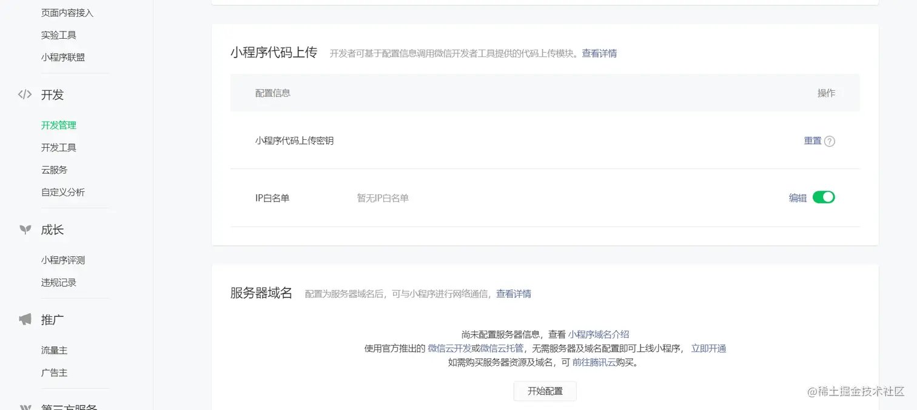917x410 pixels.
Task: Click the 小程序代码上传密钥 row label
Action: click(x=294, y=141)
